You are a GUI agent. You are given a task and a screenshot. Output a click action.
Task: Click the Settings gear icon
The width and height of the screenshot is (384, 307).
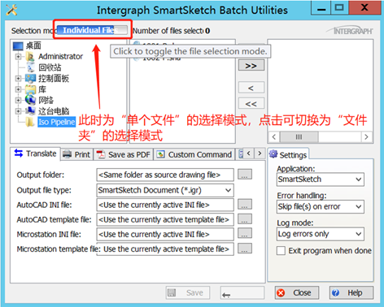(273, 154)
